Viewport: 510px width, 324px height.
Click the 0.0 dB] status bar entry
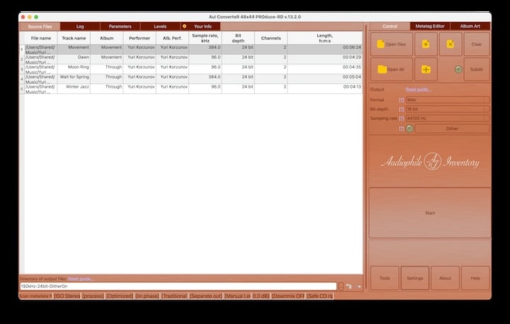point(261,296)
